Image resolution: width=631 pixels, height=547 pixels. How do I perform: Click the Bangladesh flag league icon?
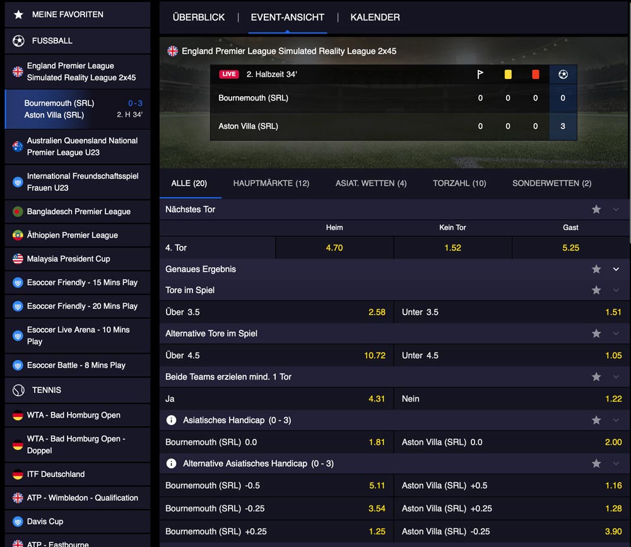pos(18,212)
